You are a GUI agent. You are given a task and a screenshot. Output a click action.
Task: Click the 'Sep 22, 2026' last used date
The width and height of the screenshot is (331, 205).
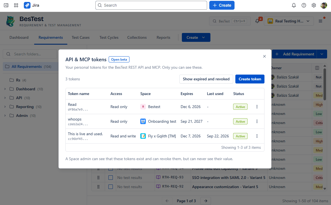tap(218, 136)
